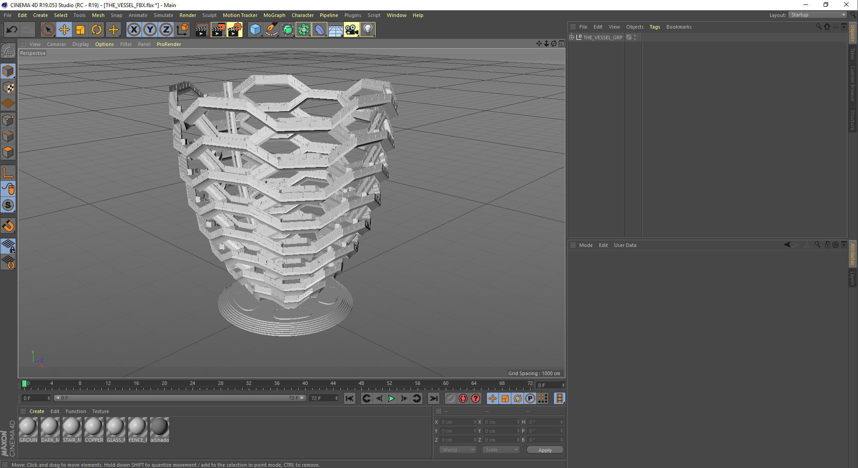Expand THE_VESSEL_GRP object tree
This screenshot has width=858, height=468.
tap(571, 37)
